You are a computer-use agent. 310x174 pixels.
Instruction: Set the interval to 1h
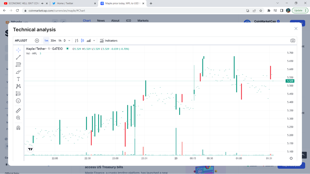point(60,40)
